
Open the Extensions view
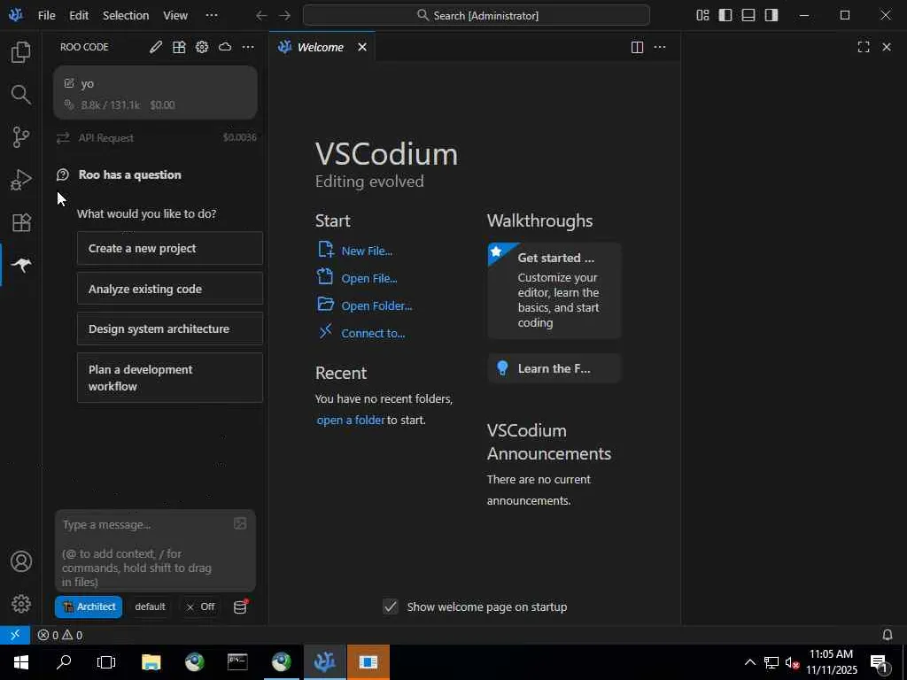(21, 222)
